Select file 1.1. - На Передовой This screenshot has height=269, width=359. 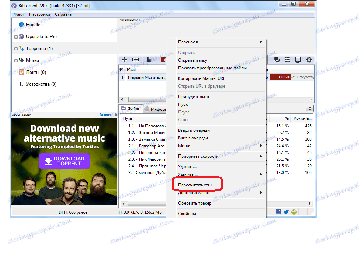147,126
